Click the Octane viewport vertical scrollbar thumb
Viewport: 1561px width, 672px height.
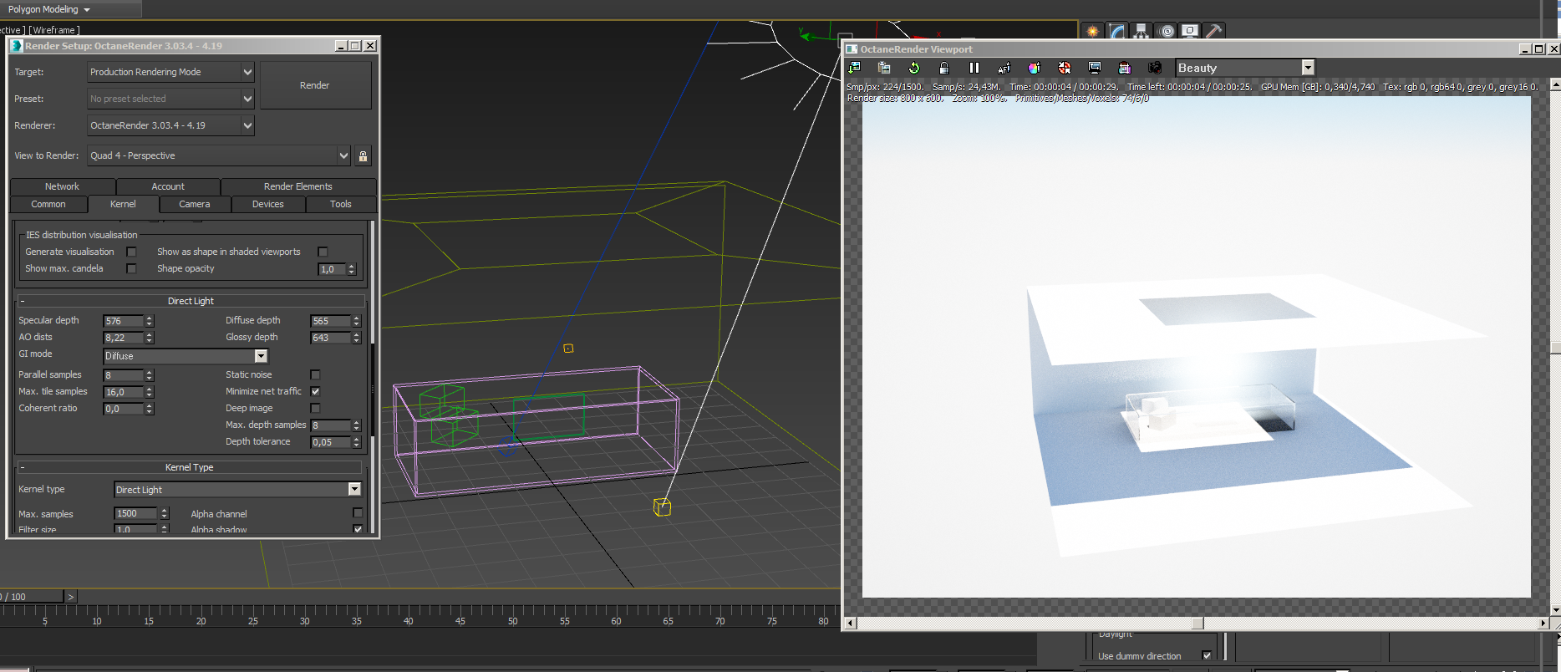click(x=1555, y=348)
